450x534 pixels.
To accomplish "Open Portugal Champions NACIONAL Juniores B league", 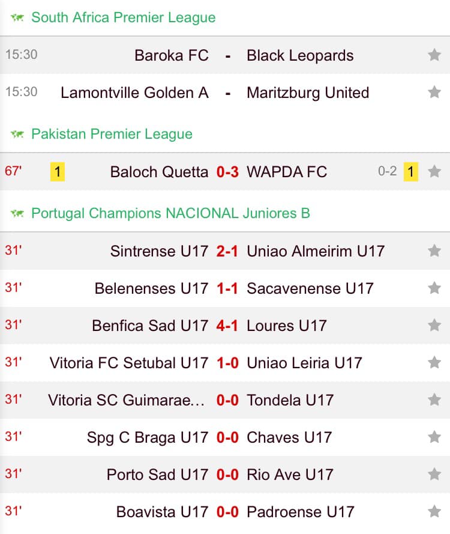I will [171, 213].
